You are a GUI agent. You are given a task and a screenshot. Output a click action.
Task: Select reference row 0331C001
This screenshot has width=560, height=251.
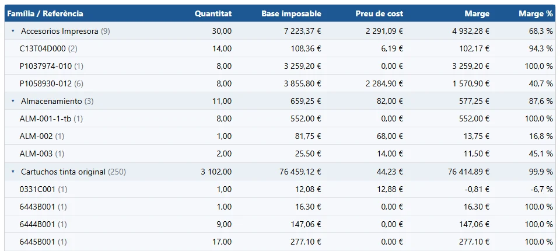tap(280, 189)
